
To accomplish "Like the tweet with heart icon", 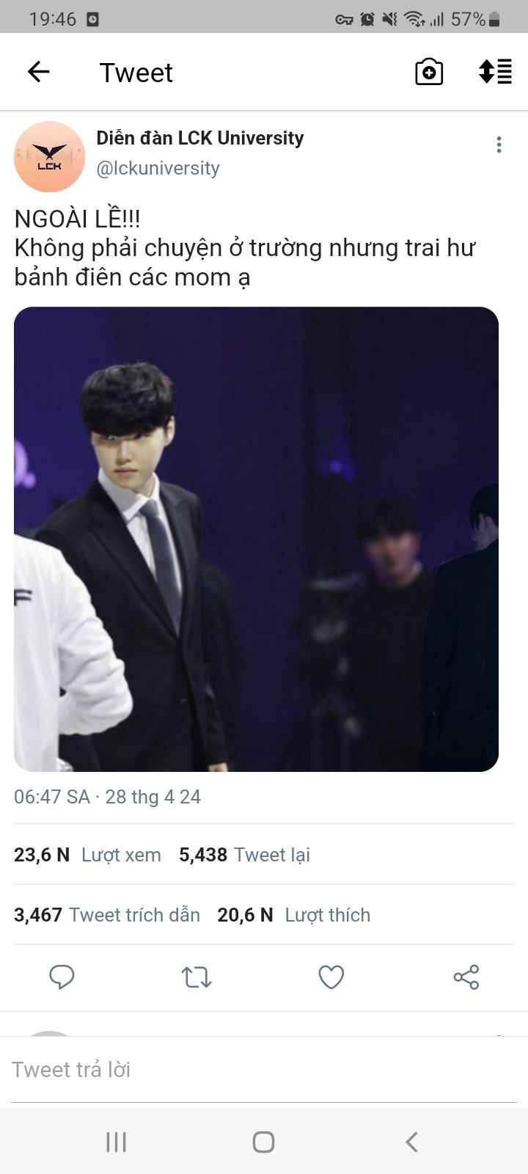I will click(331, 977).
